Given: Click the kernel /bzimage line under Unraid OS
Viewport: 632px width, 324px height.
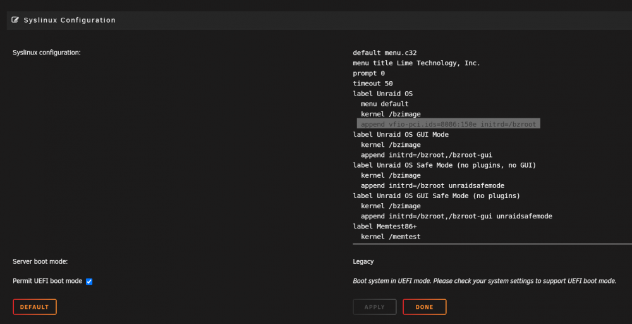Looking at the screenshot, I should coord(391,114).
